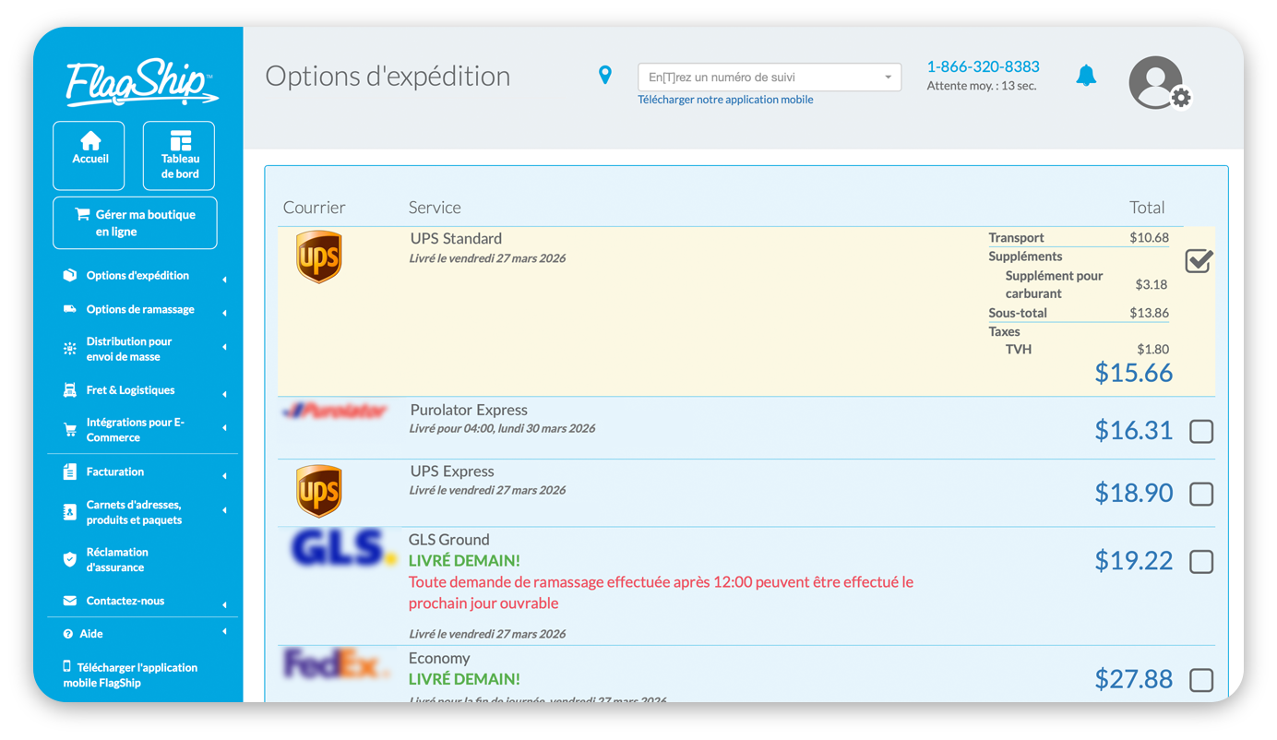Open the Accueil home button
The height and width of the screenshot is (740, 1277).
point(90,155)
